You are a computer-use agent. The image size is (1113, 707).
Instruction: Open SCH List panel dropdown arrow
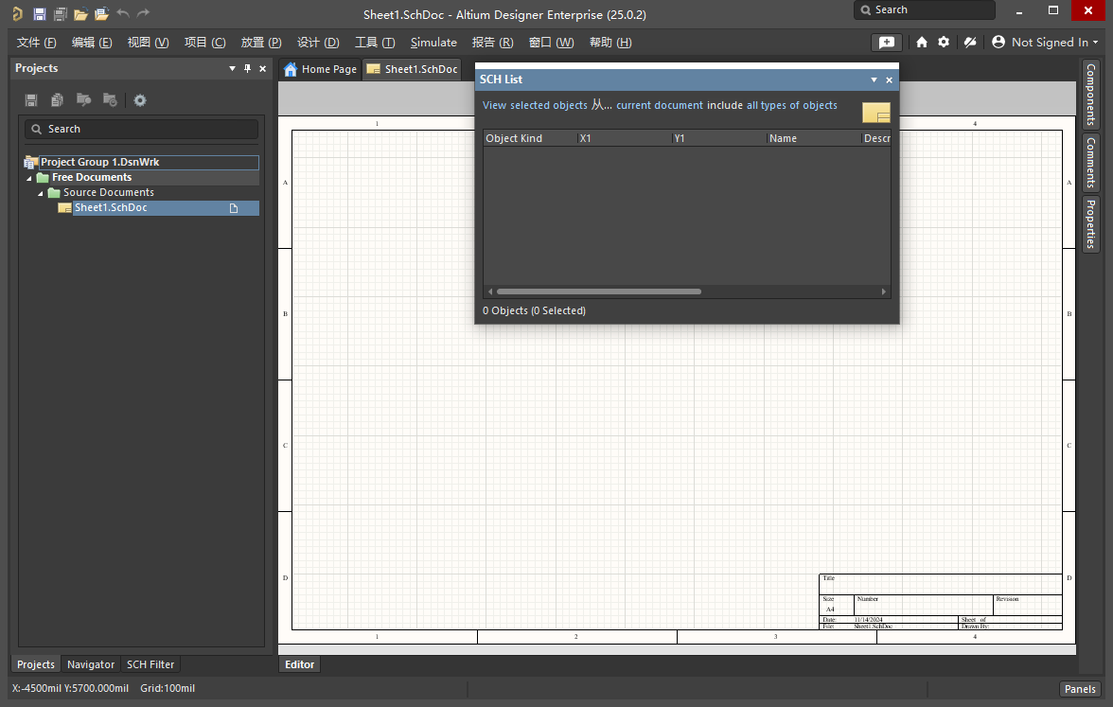(874, 80)
